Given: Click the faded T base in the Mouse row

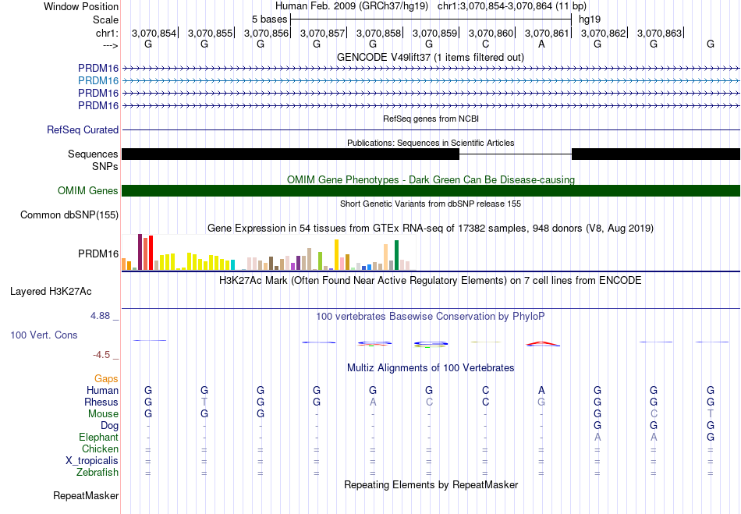Looking at the screenshot, I should (x=711, y=414).
